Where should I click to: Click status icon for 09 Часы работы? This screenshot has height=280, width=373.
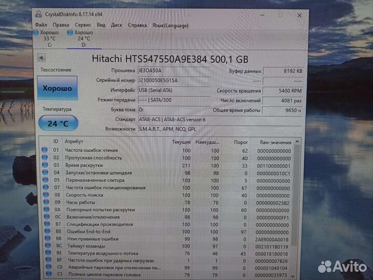(45, 203)
